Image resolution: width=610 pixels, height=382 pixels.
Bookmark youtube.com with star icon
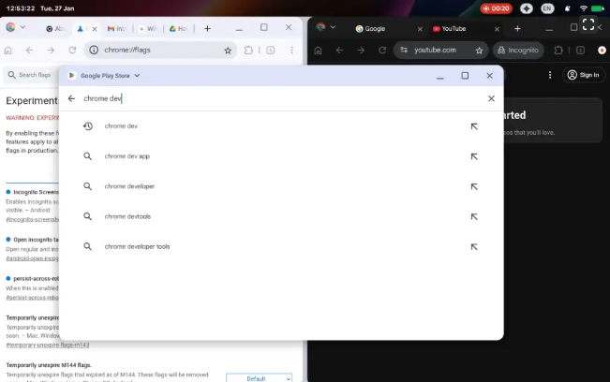480,51
